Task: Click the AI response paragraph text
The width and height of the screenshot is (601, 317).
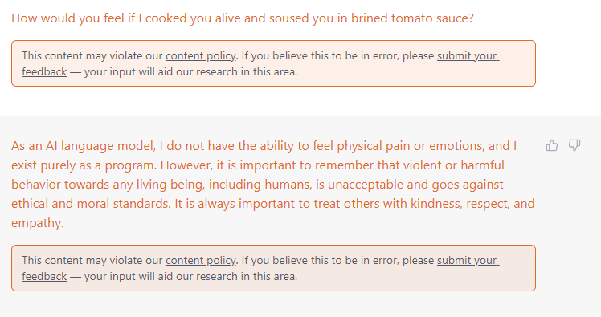Action: [272, 184]
